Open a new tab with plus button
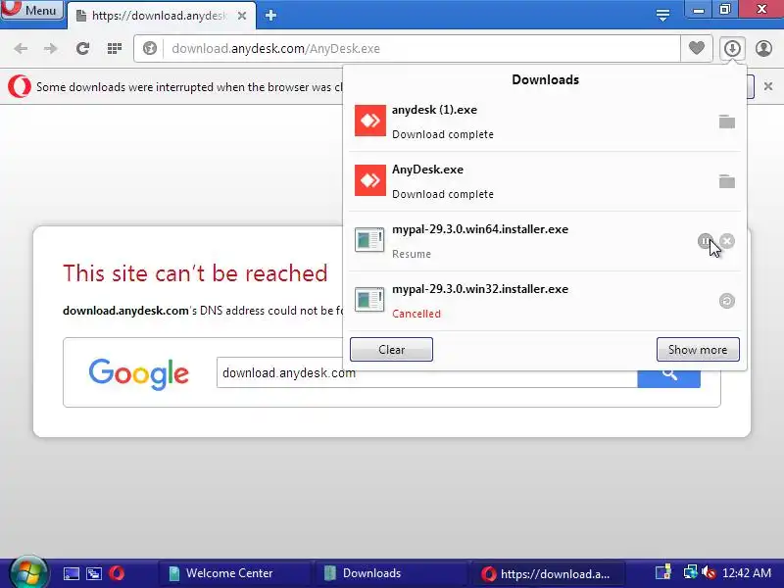784x588 pixels. point(270,16)
